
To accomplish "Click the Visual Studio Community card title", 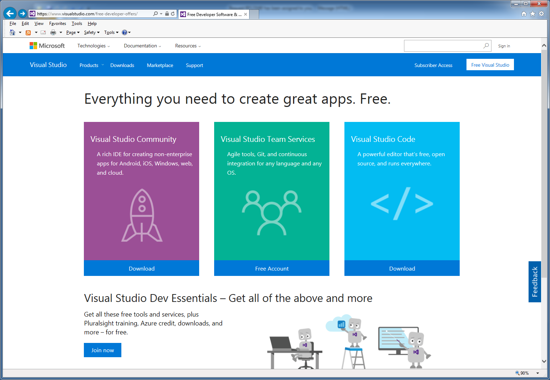I will (x=133, y=139).
